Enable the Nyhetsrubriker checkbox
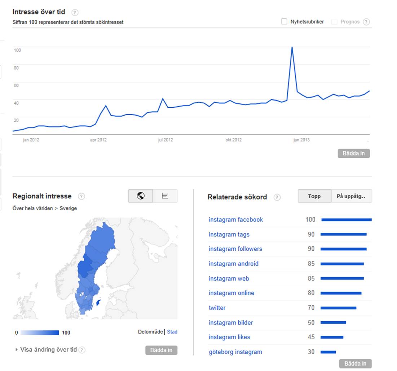The width and height of the screenshot is (397, 371). [284, 22]
